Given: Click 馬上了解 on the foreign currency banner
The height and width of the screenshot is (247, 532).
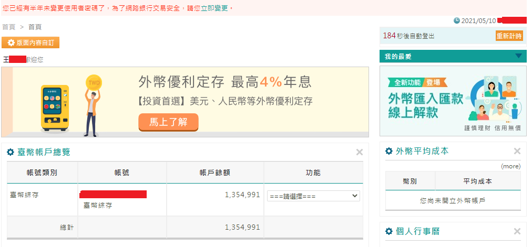Looking at the screenshot, I should [x=168, y=122].
